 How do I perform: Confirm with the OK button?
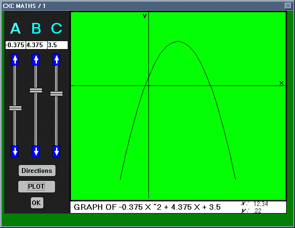(37, 203)
